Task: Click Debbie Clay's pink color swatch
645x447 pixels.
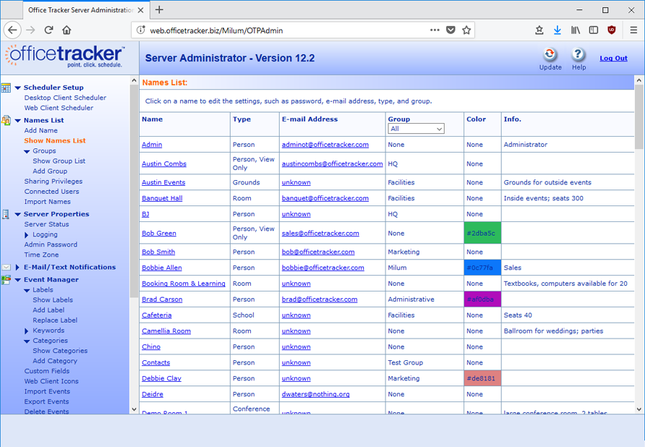Action: (x=482, y=378)
